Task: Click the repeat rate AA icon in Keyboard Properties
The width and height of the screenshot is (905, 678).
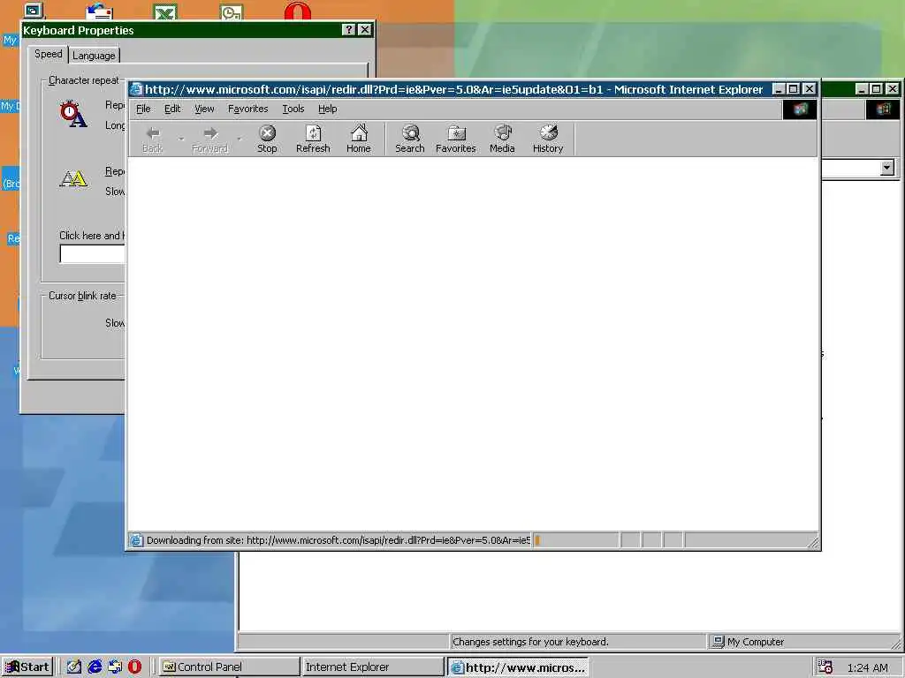Action: click(73, 178)
